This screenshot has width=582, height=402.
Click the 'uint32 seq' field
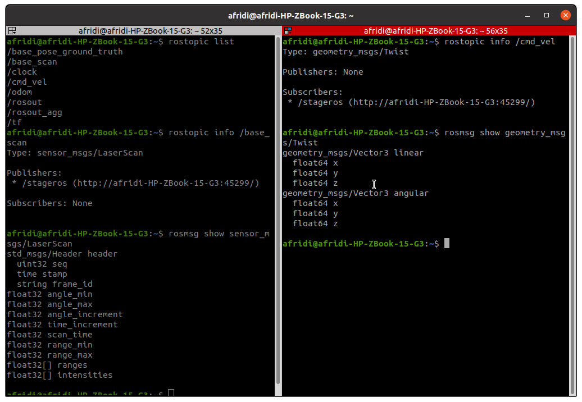pos(42,264)
